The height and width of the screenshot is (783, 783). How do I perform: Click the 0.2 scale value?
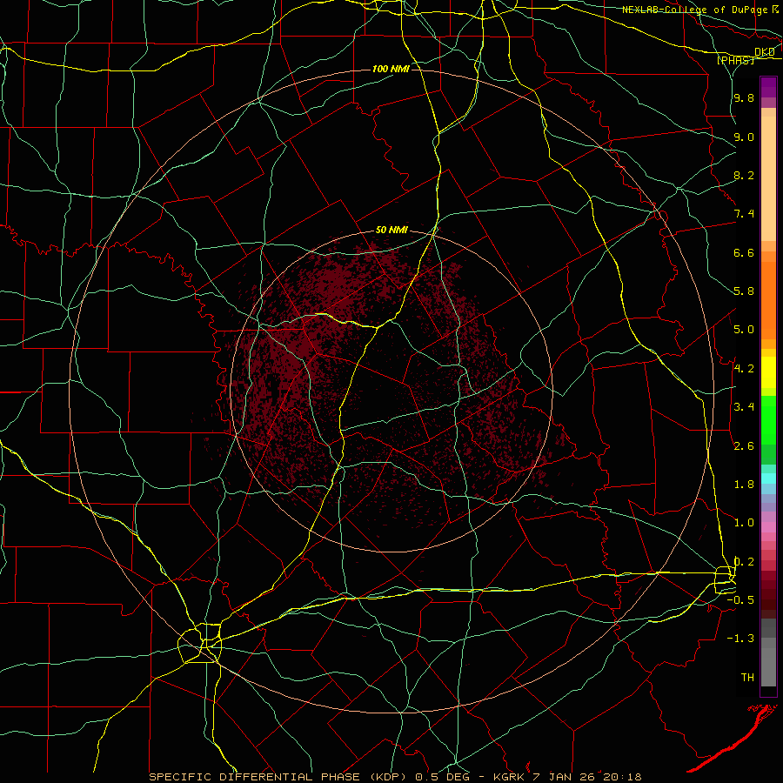744,562
